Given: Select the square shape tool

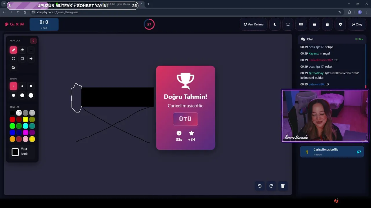Looking at the screenshot, I should (22, 59).
